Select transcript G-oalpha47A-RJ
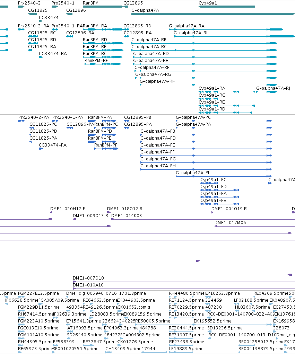The image size is (295, 354). [x=273, y=88]
